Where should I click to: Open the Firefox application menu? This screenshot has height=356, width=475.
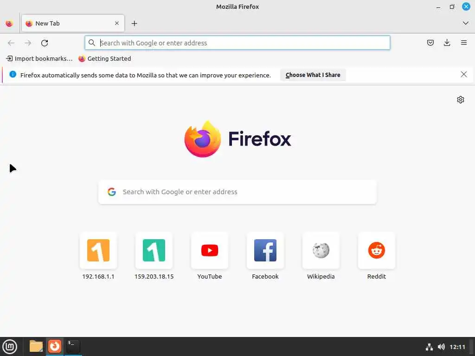pyautogui.click(x=464, y=43)
